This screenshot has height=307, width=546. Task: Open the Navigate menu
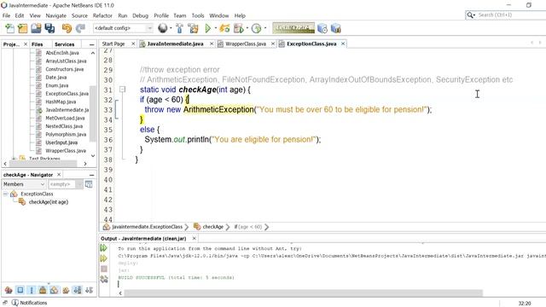55,15
